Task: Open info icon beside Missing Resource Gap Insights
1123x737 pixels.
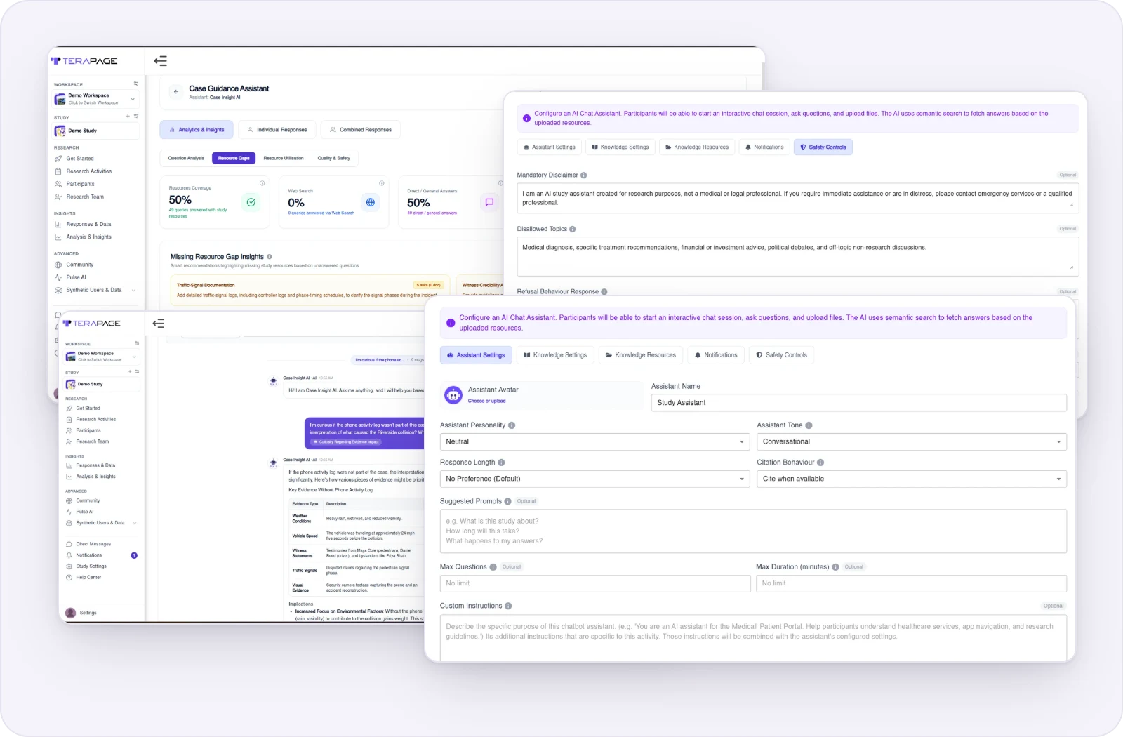Action: (x=270, y=257)
